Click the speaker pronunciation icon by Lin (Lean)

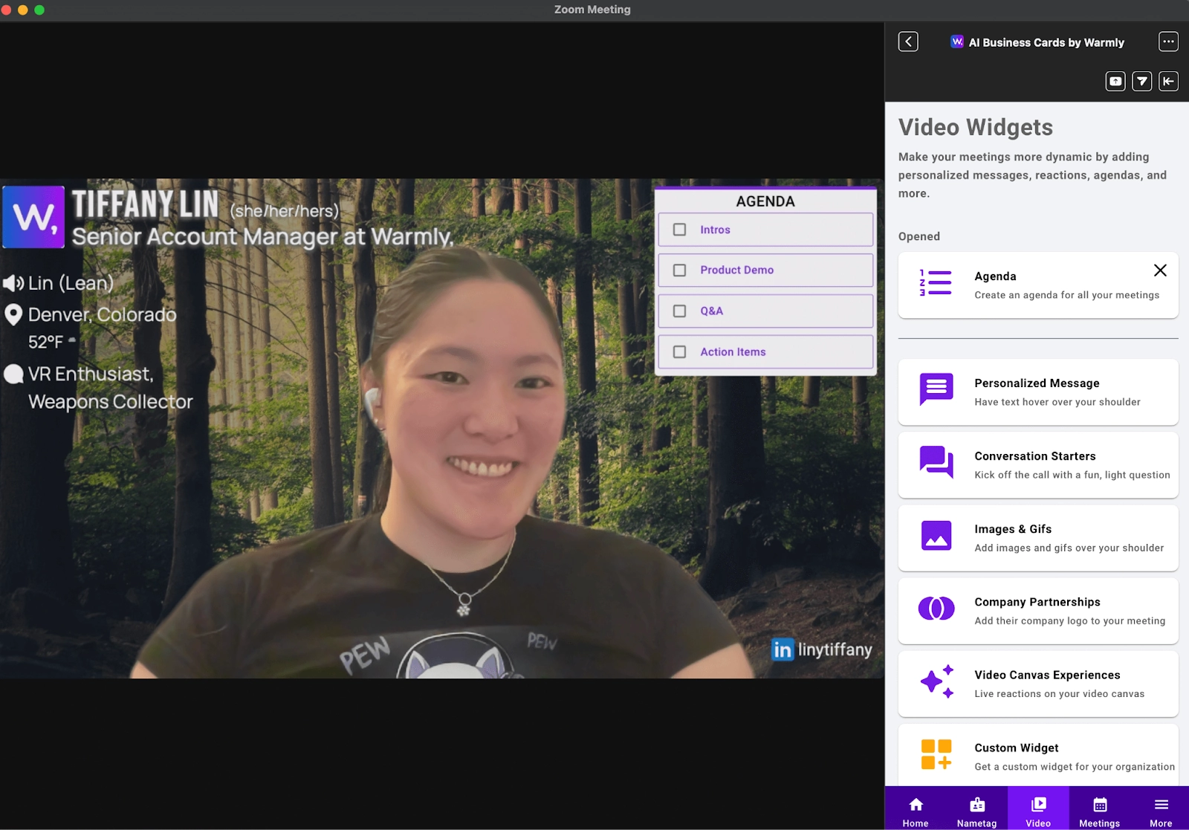pyautogui.click(x=13, y=283)
